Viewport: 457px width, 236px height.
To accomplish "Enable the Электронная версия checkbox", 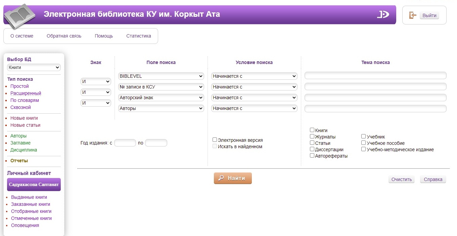I will pyautogui.click(x=215, y=140).
